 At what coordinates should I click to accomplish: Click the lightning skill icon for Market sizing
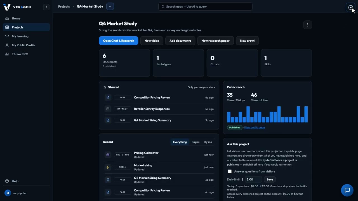click(x=108, y=167)
